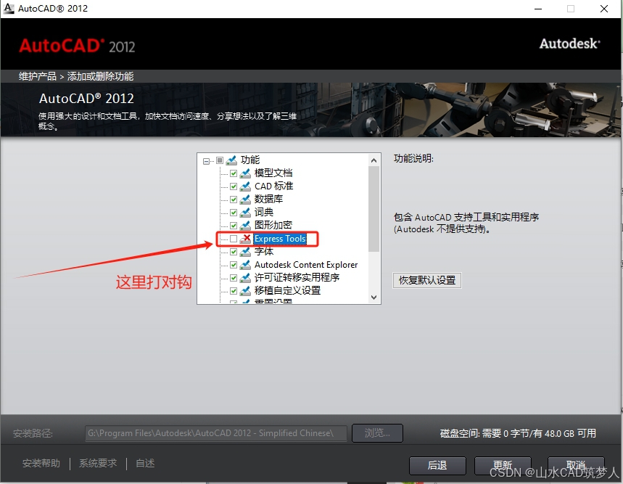Select the 许可证转移实用程序 tree item label
This screenshot has width=623, height=484.
(x=297, y=277)
